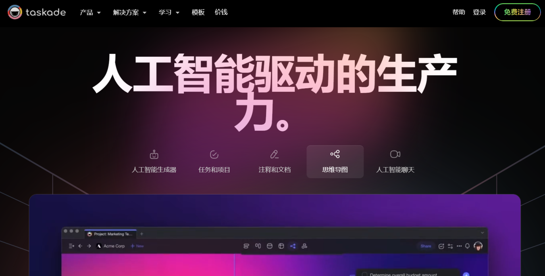Select the 任务和项目 feature option

click(x=214, y=161)
